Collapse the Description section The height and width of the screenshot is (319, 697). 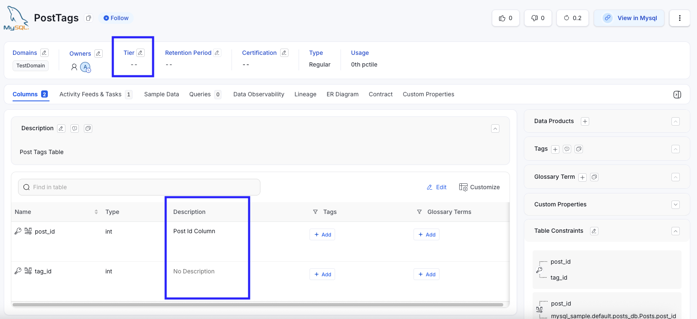495,129
